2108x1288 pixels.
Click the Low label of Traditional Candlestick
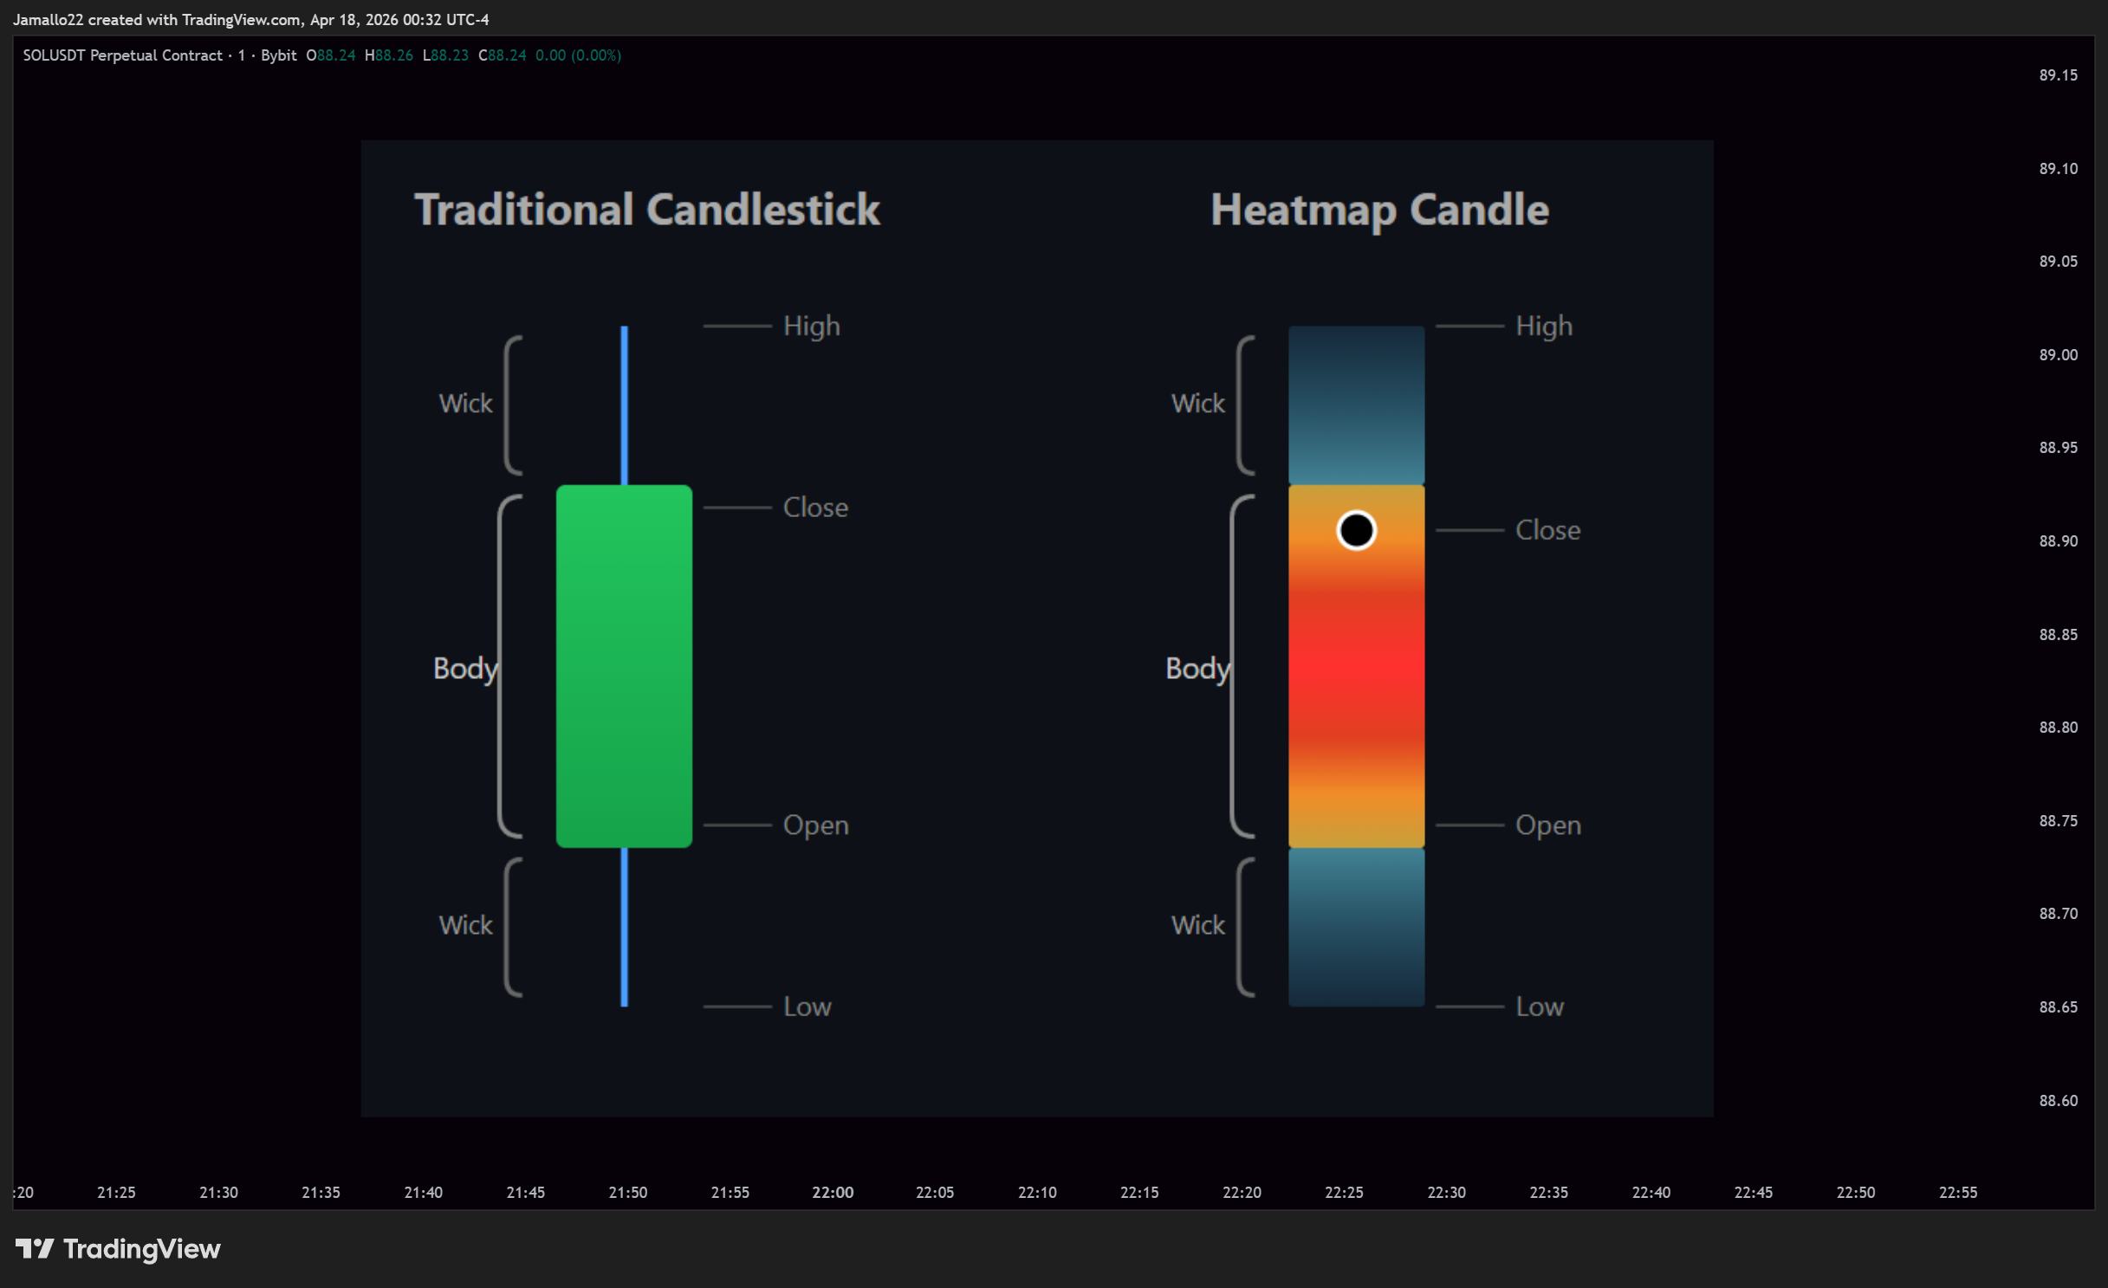808,1006
